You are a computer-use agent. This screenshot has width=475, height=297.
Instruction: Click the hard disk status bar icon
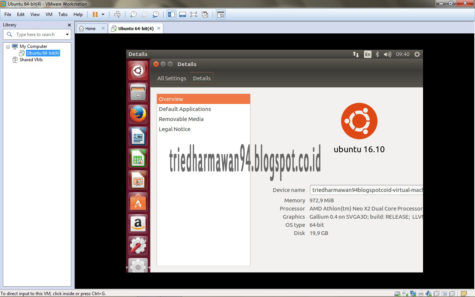click(x=397, y=294)
